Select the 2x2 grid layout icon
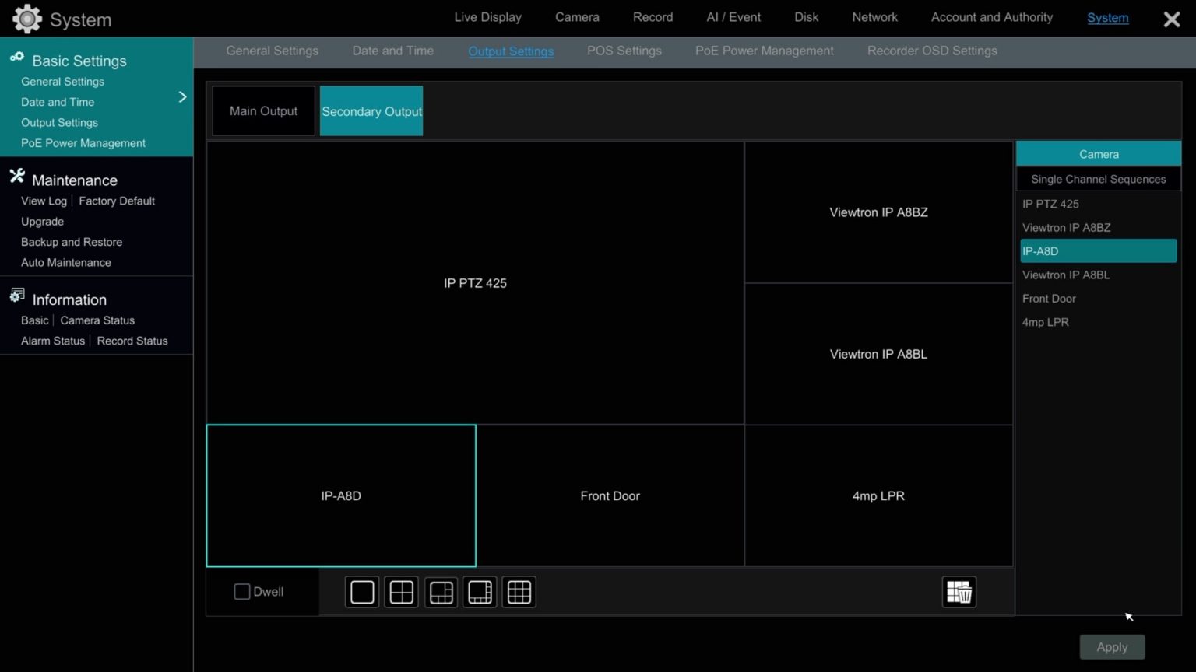Viewport: 1196px width, 672px height. [401, 592]
